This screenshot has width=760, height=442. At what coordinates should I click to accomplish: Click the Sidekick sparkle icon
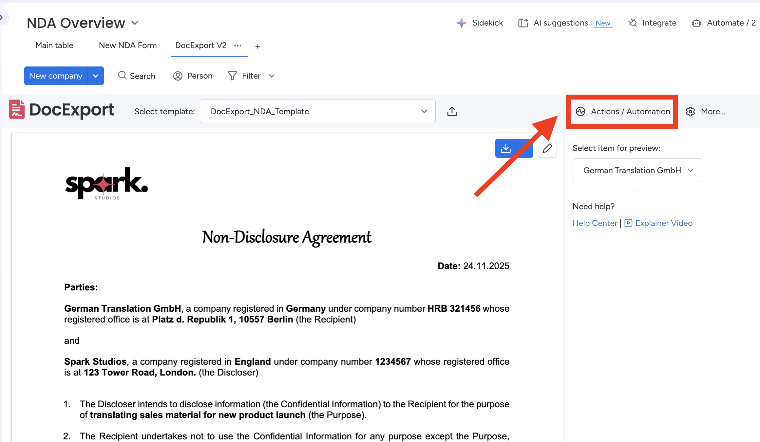[461, 23]
